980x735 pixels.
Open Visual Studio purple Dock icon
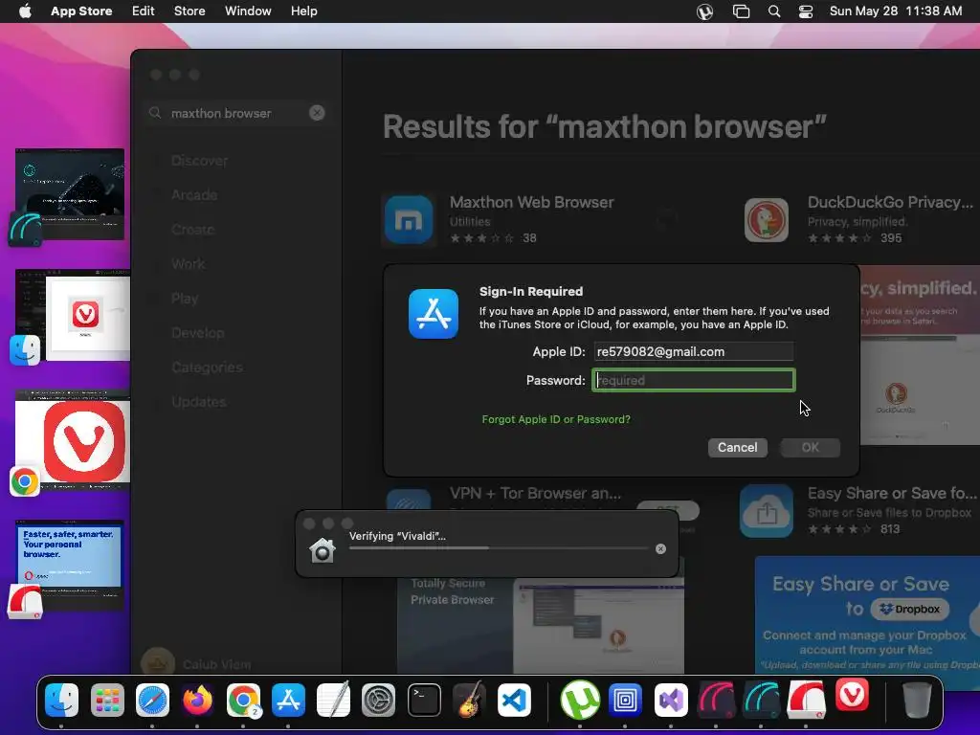[x=671, y=700]
